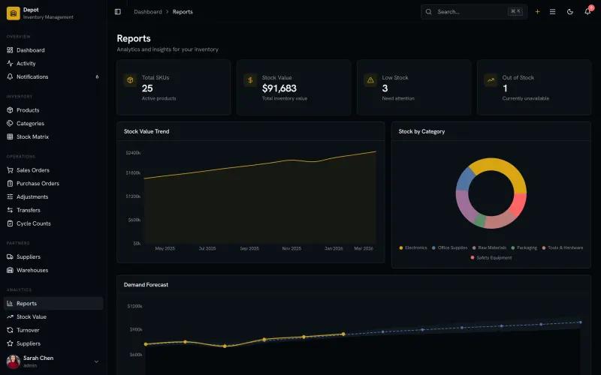
Task: Click the plus add icon in header
Action: (x=537, y=12)
